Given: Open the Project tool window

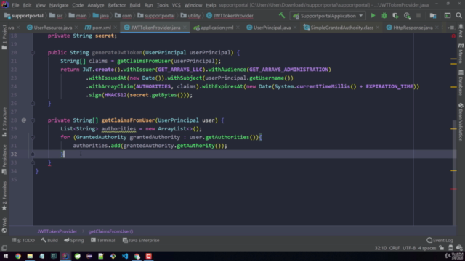Looking at the screenshot, I should pos(4,37).
